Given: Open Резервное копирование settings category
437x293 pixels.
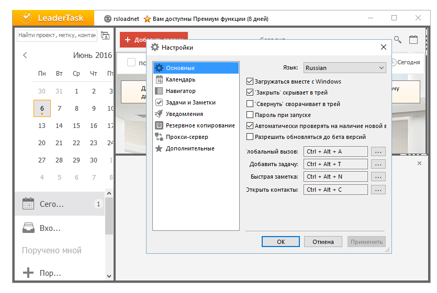Looking at the screenshot, I should pos(196,125).
